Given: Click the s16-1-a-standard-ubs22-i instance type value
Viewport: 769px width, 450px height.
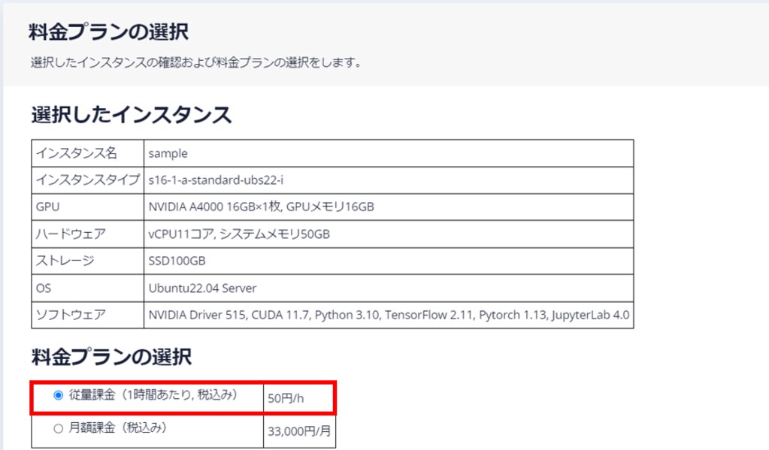Looking at the screenshot, I should click(x=216, y=180).
